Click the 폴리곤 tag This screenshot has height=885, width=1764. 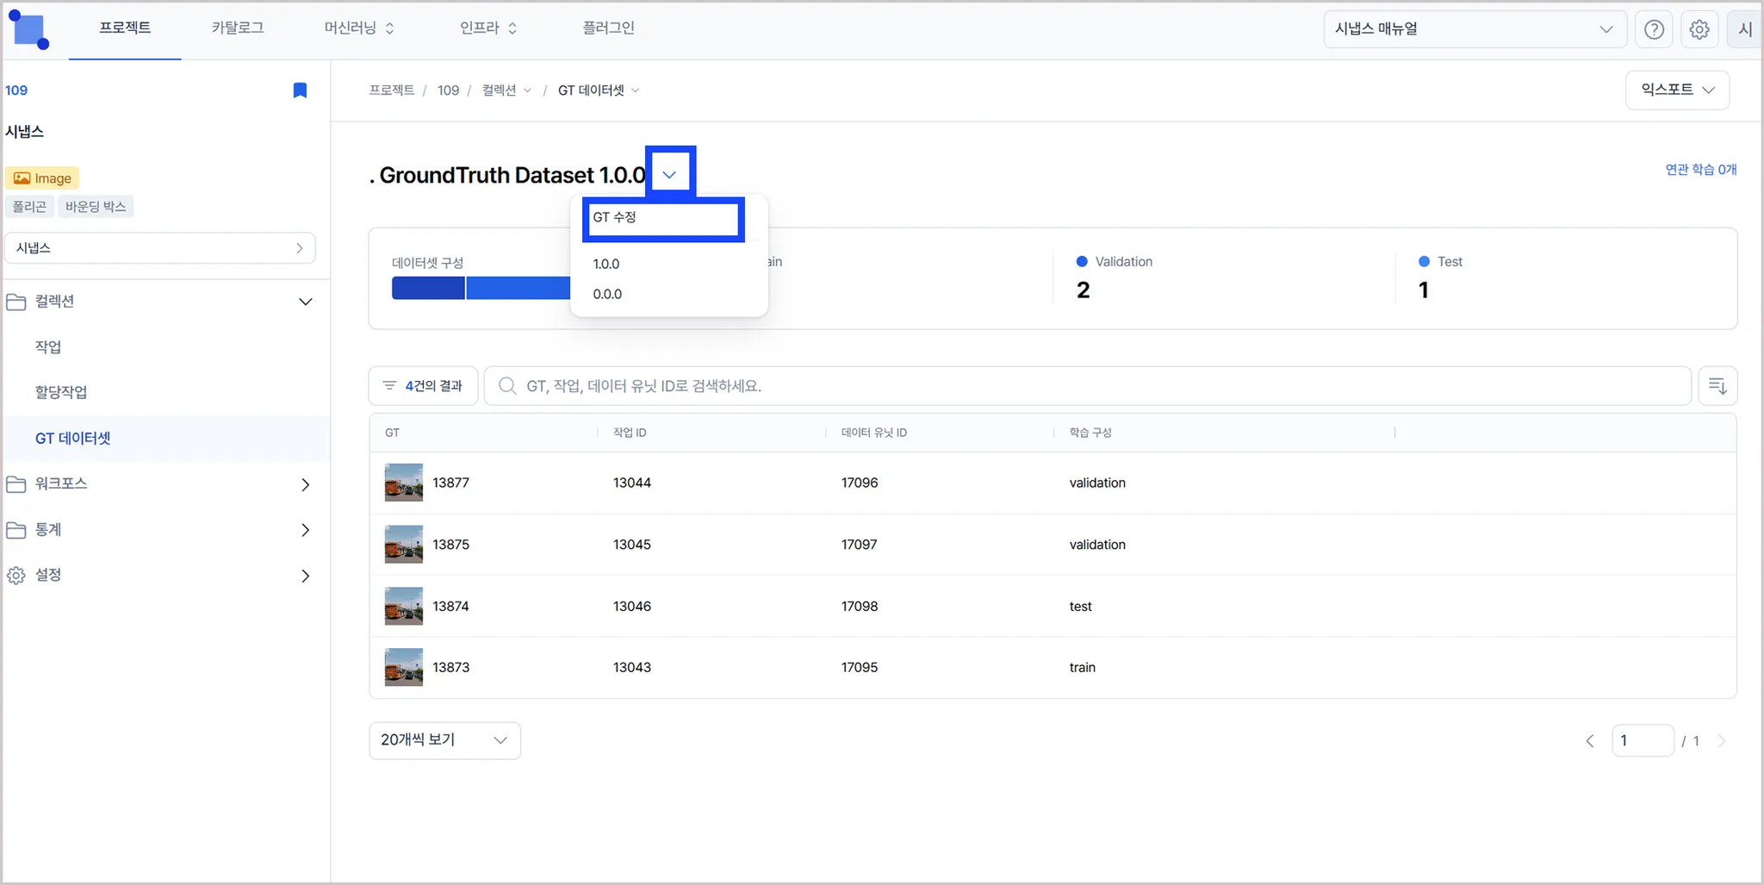click(29, 207)
